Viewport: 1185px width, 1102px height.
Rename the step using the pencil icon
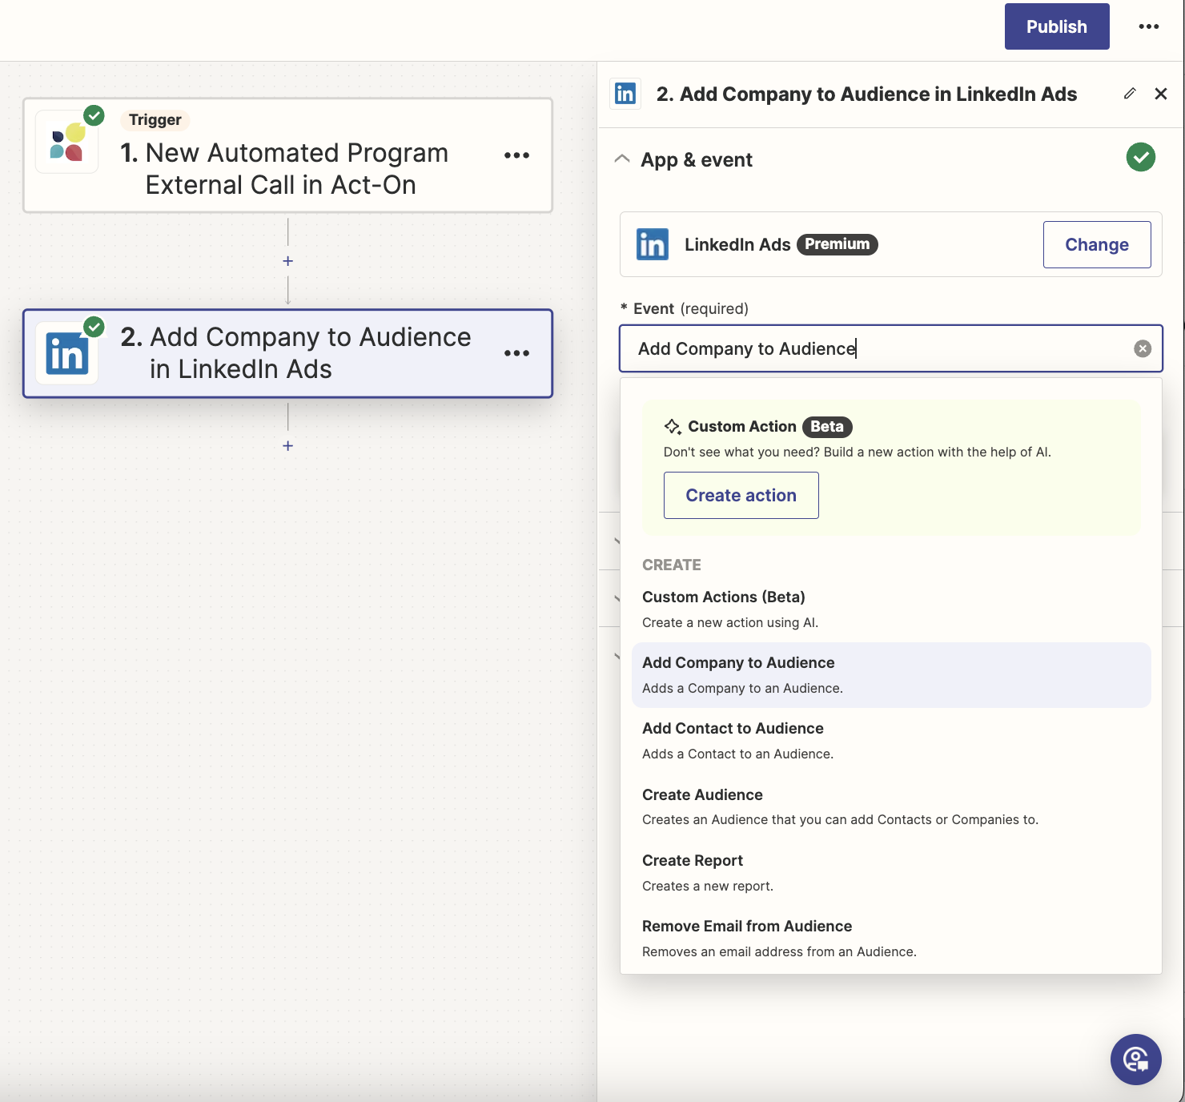click(x=1130, y=94)
